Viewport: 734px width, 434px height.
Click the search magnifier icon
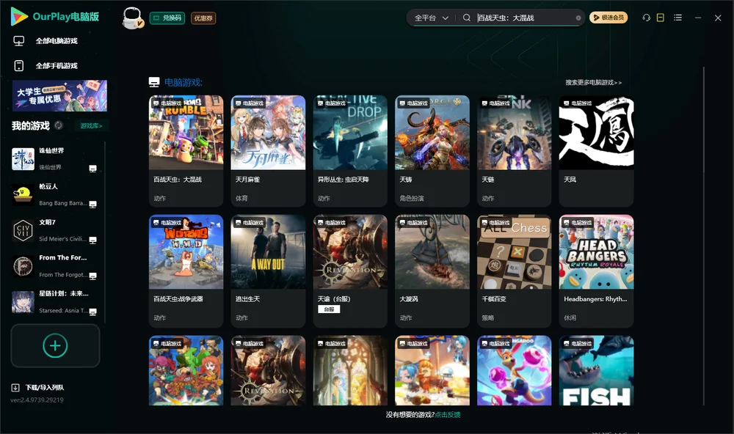coord(466,18)
